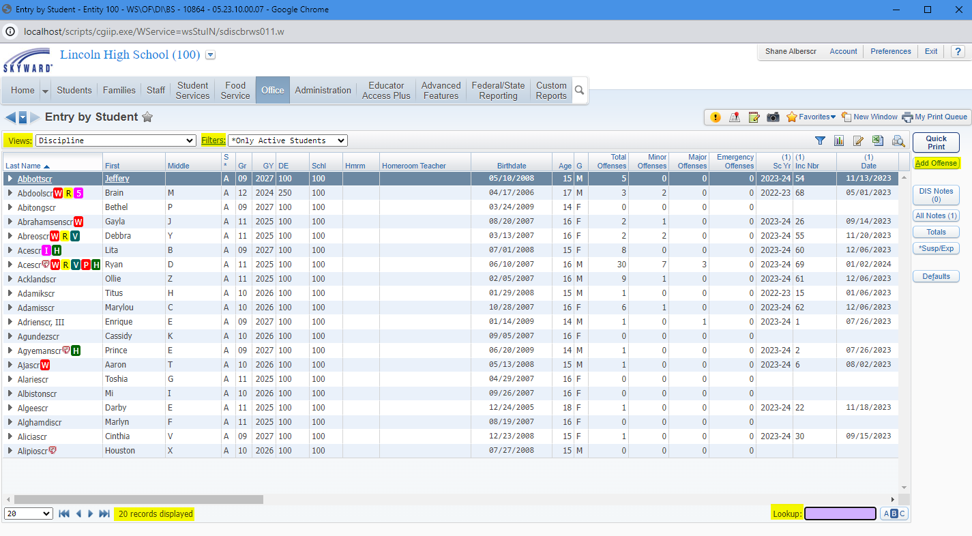Toggle the ABC lookup mode button

[x=894, y=513]
